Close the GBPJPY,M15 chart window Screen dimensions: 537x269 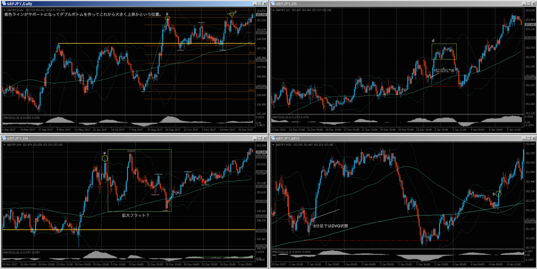(534, 138)
